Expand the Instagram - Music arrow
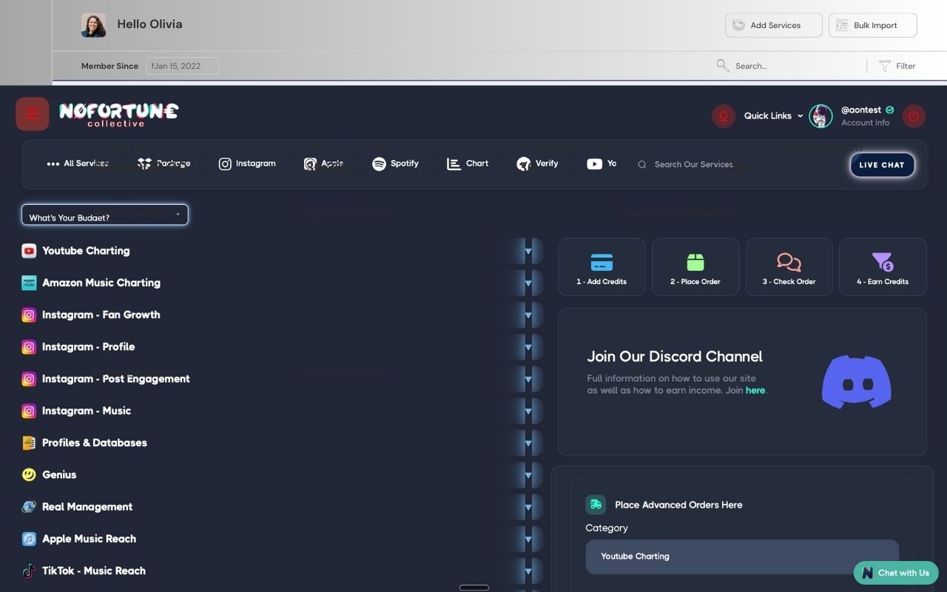 [x=528, y=411]
